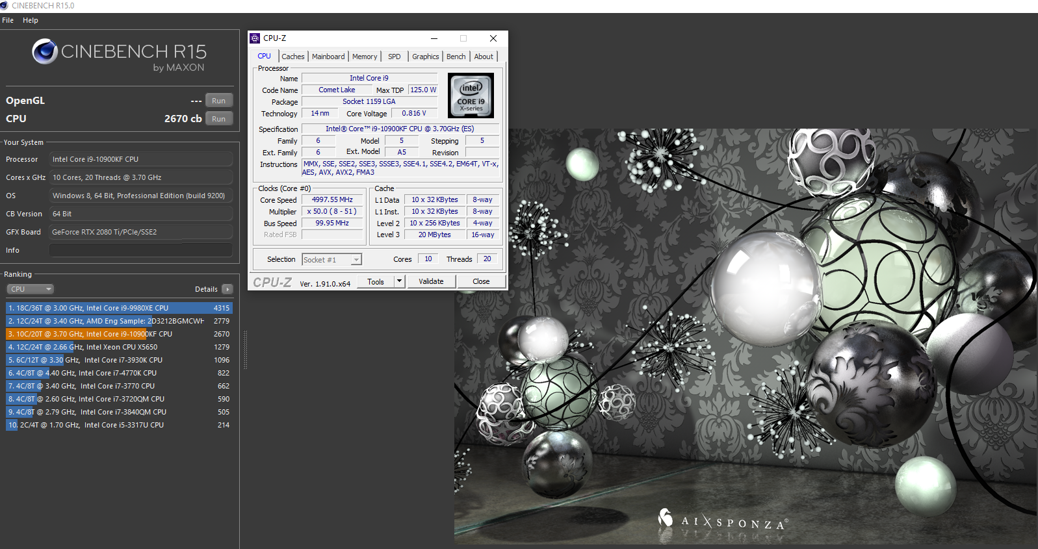Click the Multiplier value x 50.0
This screenshot has height=549, width=1038.
pos(332,212)
